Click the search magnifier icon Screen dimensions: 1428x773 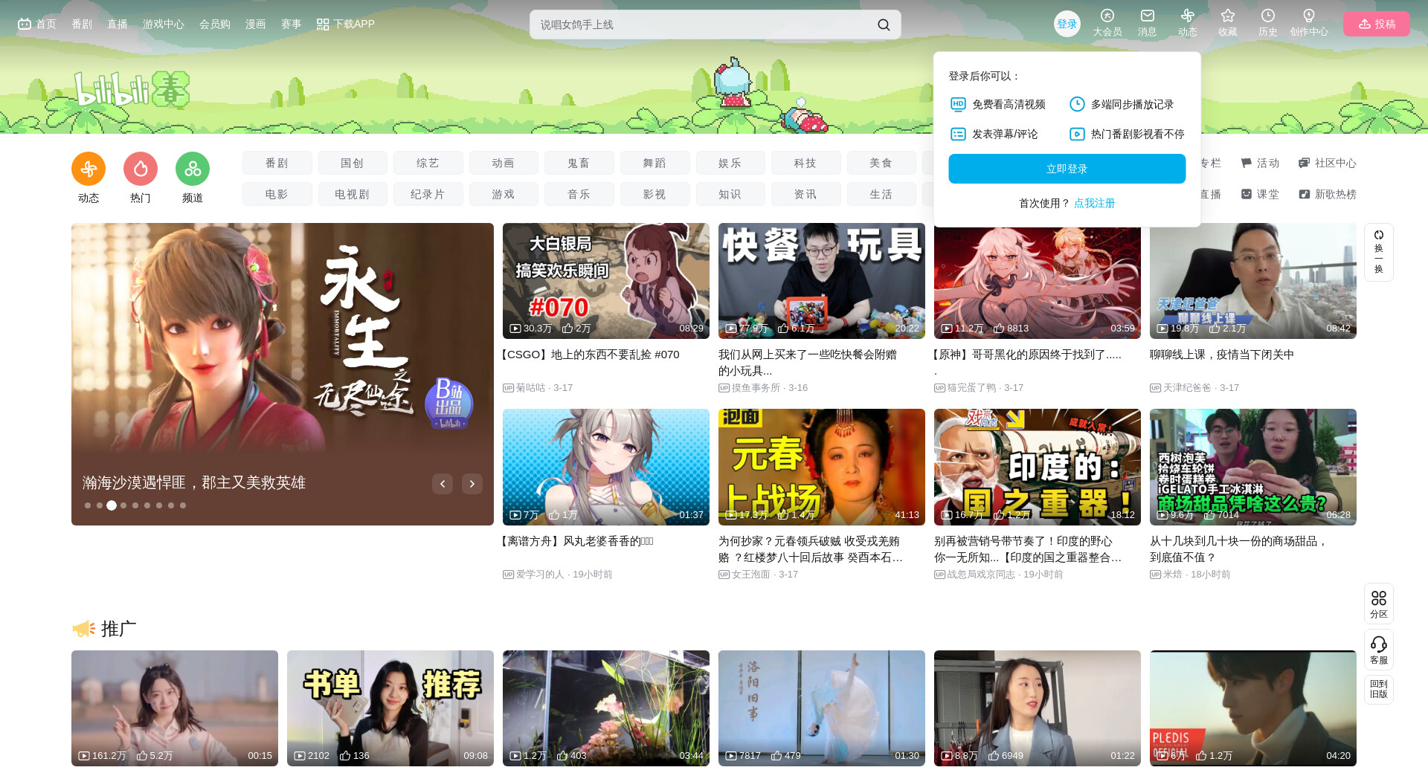(883, 25)
